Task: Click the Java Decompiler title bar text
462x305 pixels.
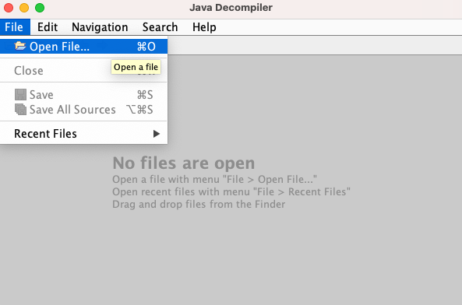Action: tap(231, 8)
